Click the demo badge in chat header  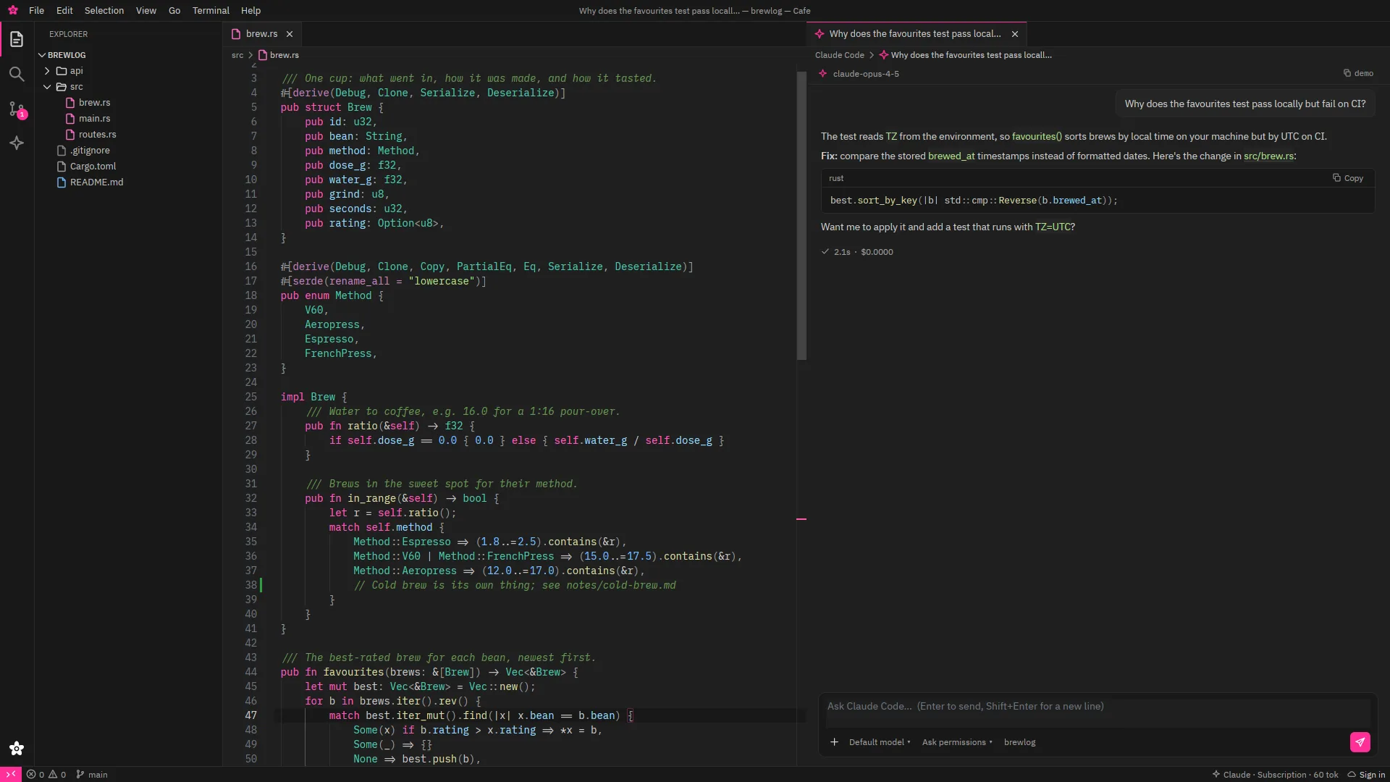point(1358,73)
